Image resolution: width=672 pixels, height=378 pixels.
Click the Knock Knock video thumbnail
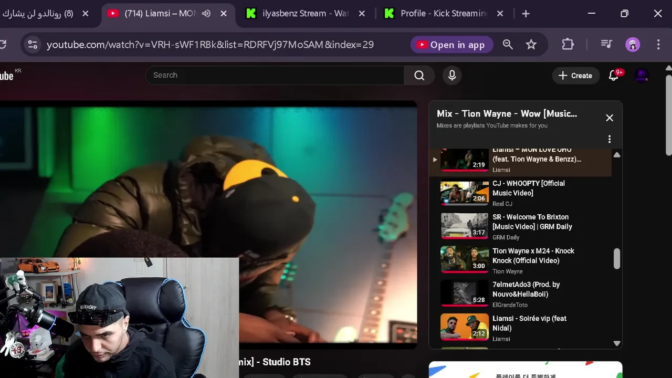[x=465, y=260]
